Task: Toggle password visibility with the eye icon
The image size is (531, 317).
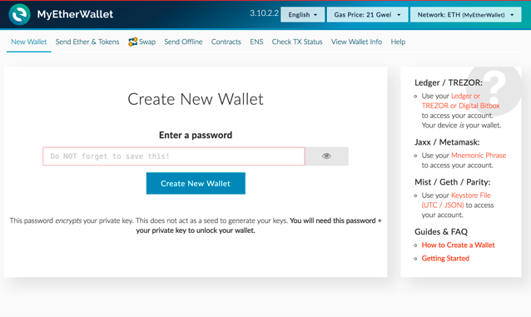Action: pos(326,156)
